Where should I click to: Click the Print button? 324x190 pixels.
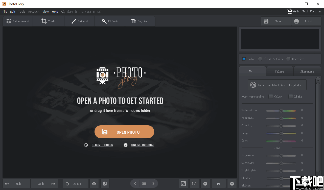[x=306, y=21]
